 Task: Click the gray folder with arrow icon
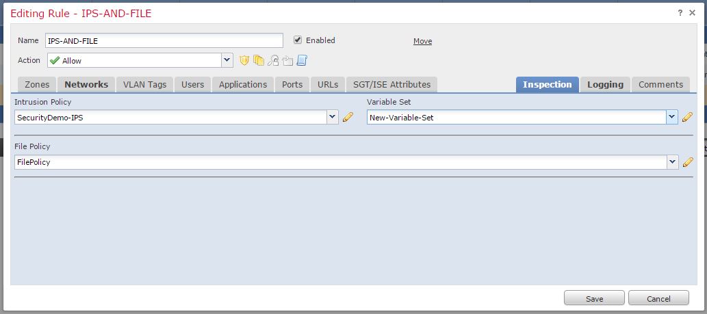click(287, 60)
